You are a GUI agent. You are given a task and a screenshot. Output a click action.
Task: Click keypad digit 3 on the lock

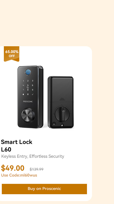[x=32, y=81]
